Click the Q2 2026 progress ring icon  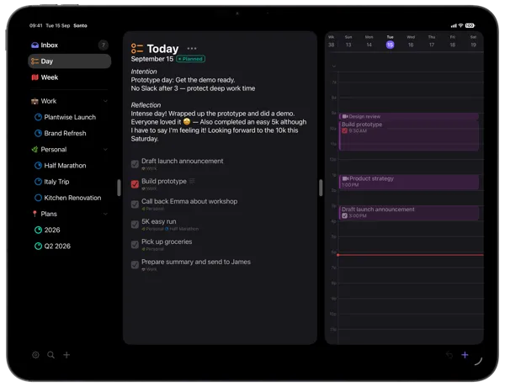point(38,246)
